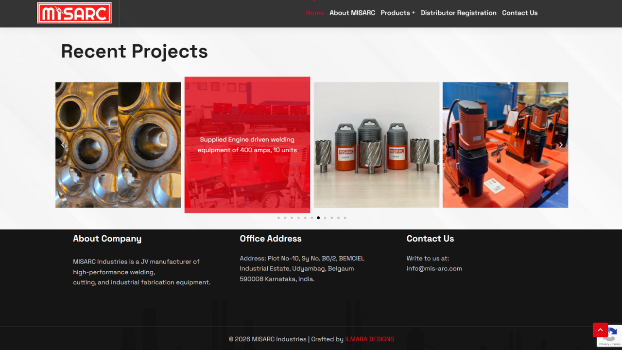Open Contact Us in navigation bar
Viewport: 622px width, 350px height.
pos(520,13)
